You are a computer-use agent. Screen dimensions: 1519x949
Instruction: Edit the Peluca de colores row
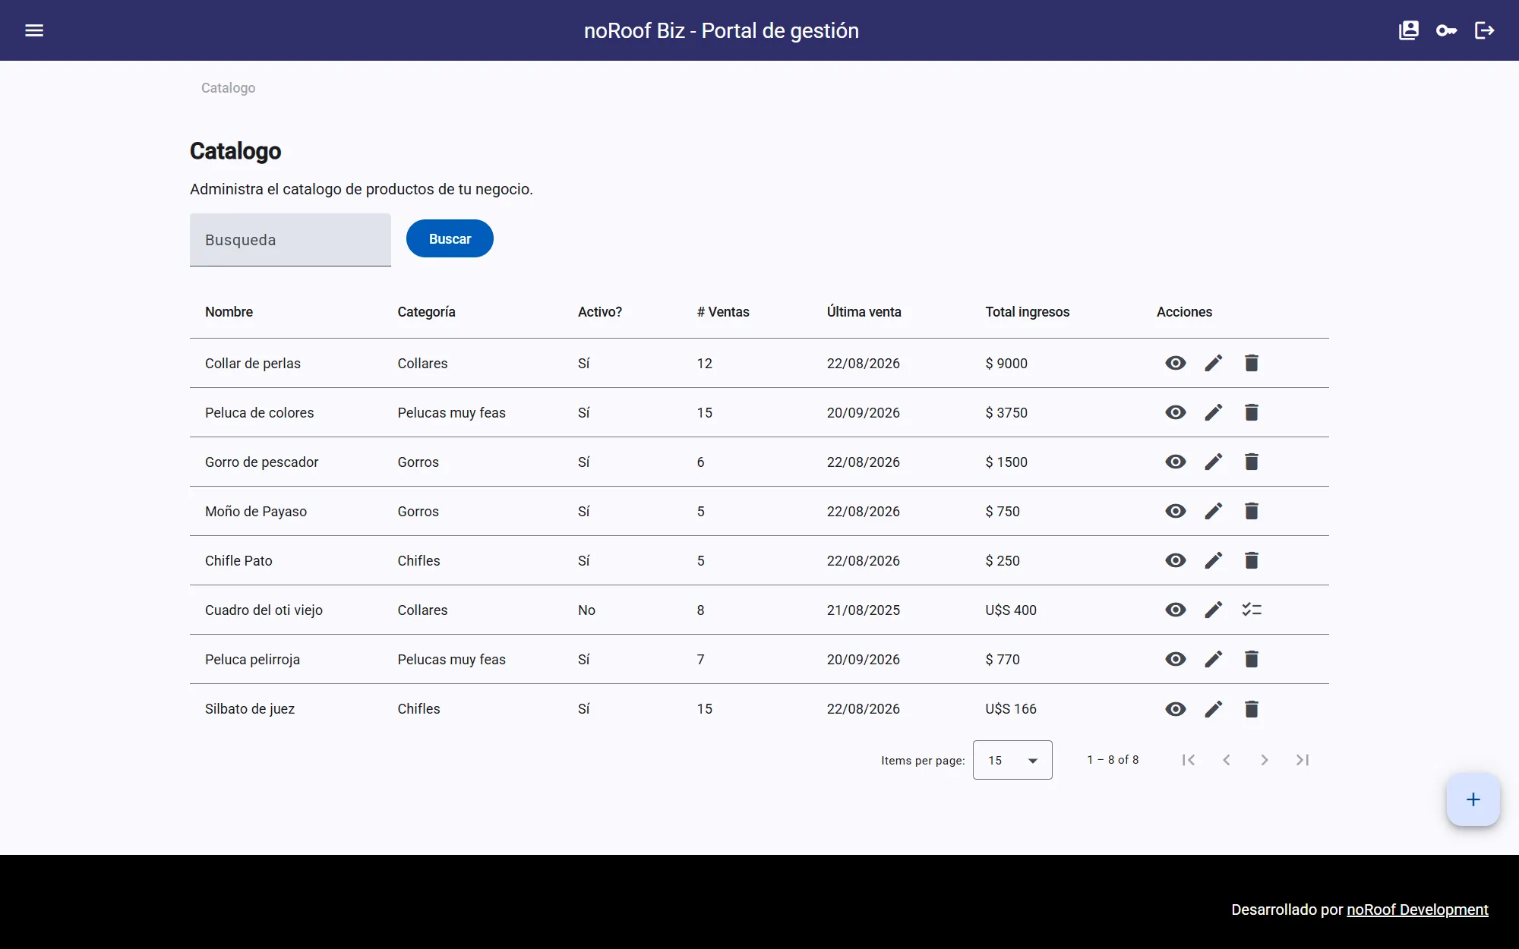tap(1214, 412)
